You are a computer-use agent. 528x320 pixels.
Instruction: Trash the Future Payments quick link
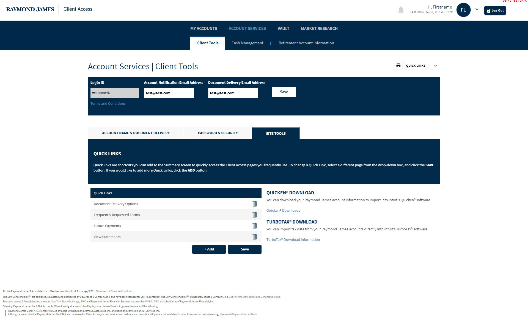(255, 226)
